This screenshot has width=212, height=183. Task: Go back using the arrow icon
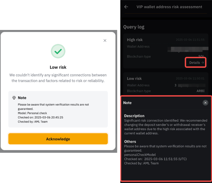[x=126, y=7]
